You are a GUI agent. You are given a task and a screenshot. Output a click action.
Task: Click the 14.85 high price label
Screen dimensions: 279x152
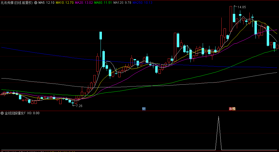pyautogui.click(x=242, y=7)
